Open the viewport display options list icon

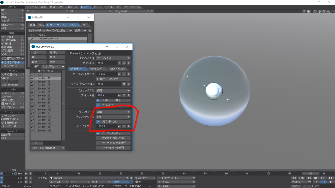tap(304, 11)
